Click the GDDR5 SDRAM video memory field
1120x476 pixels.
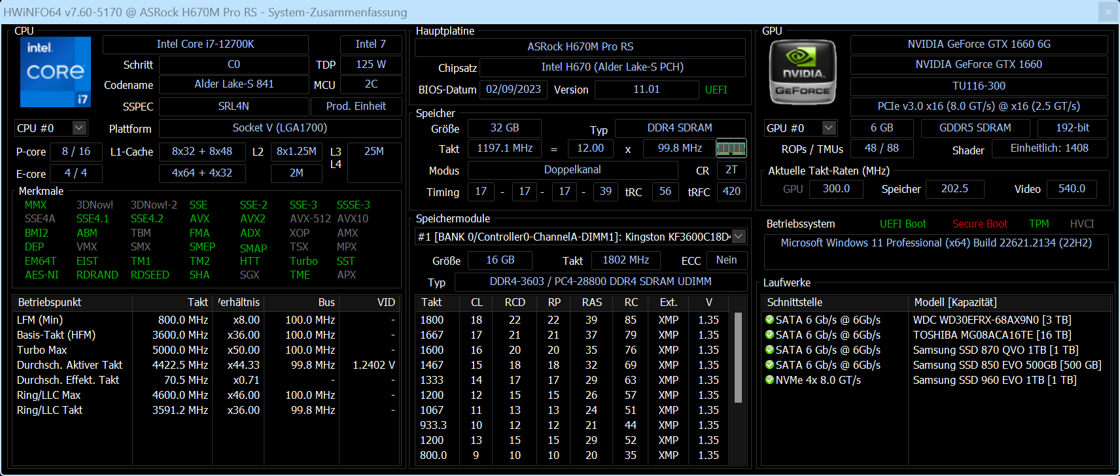(975, 128)
